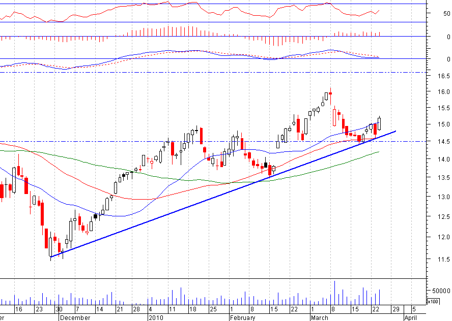Screen dimensions: 452x321
Task: Pick the 15.0 price axis label
Action: click(444, 124)
